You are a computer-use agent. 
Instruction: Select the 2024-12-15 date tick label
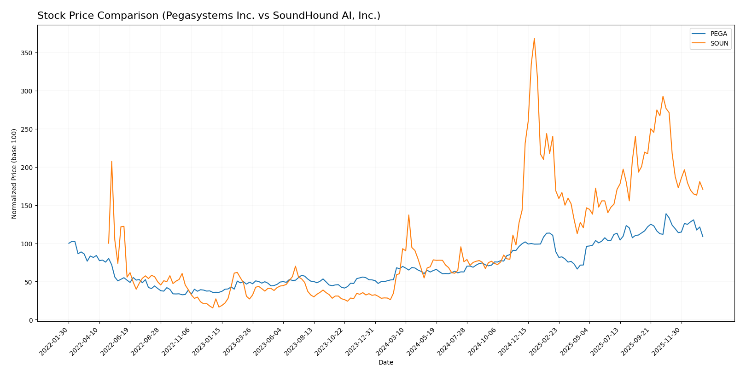[x=513, y=342]
